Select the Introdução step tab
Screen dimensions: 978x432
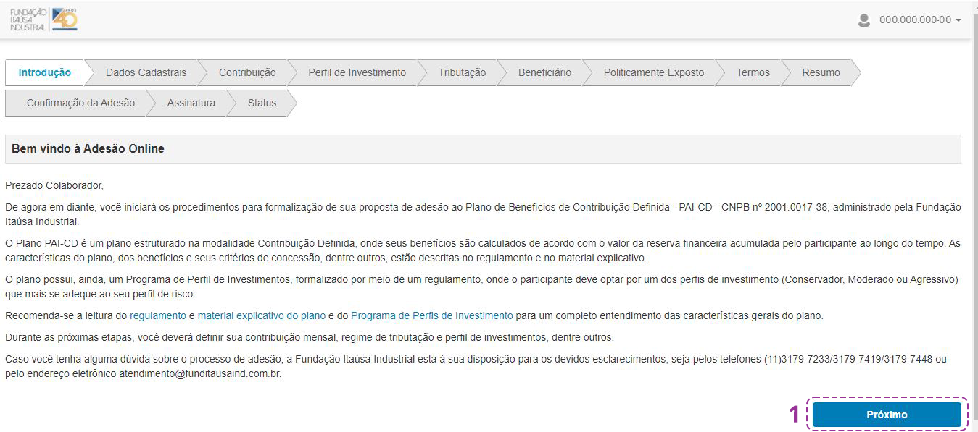(45, 72)
